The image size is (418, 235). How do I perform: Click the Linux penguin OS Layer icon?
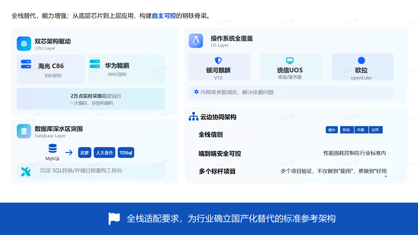196,41
